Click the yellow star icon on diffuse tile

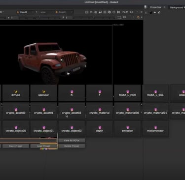(16, 91)
